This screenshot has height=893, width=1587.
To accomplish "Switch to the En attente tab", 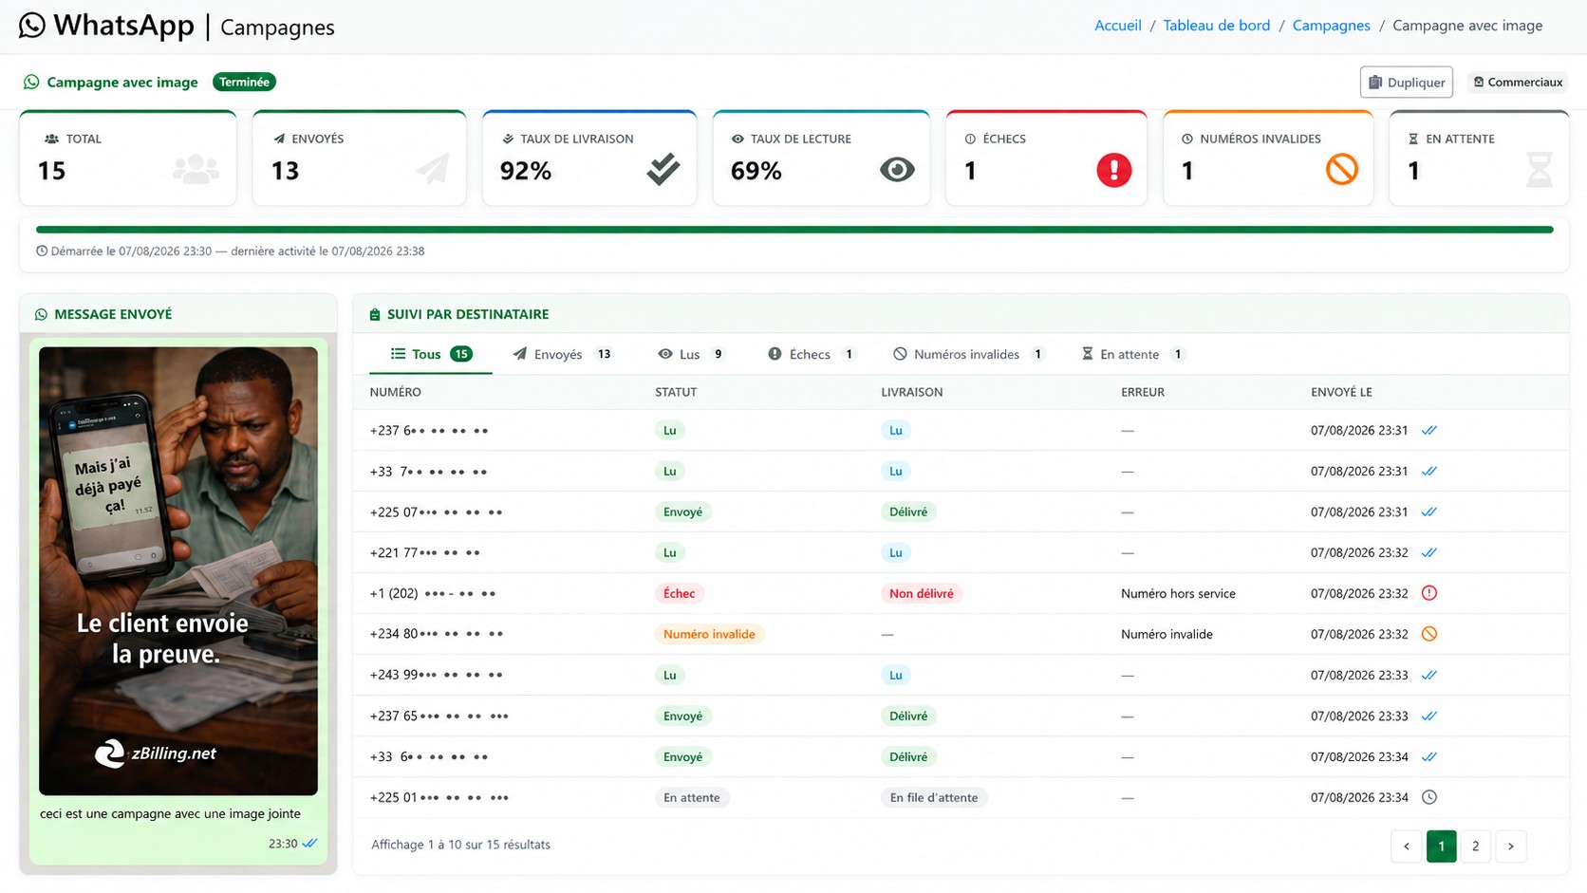I will 1132,354.
